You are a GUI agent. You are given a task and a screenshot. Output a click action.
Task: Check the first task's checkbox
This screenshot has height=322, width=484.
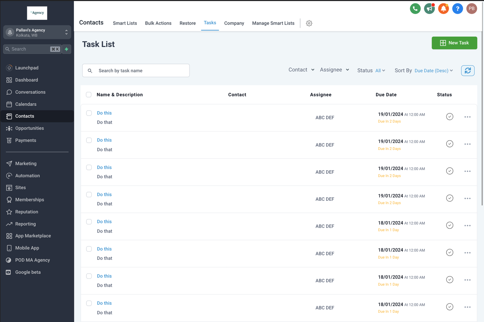[89, 113]
